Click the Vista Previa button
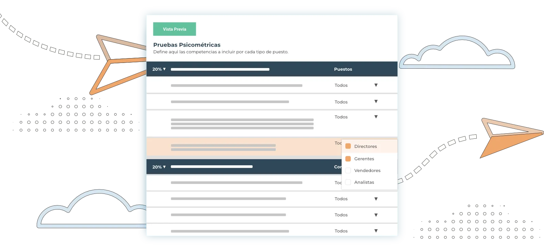Viewport: 544px width, 251px height. pyautogui.click(x=174, y=29)
